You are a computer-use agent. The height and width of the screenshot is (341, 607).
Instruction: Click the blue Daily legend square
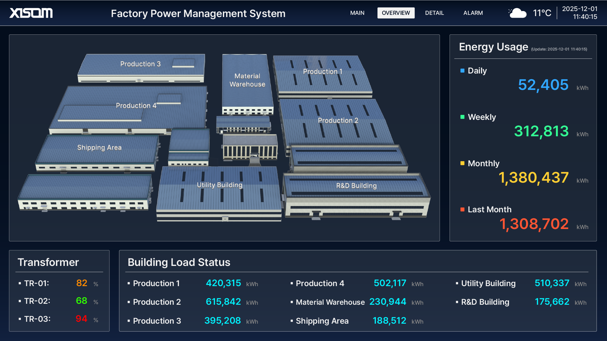(462, 71)
